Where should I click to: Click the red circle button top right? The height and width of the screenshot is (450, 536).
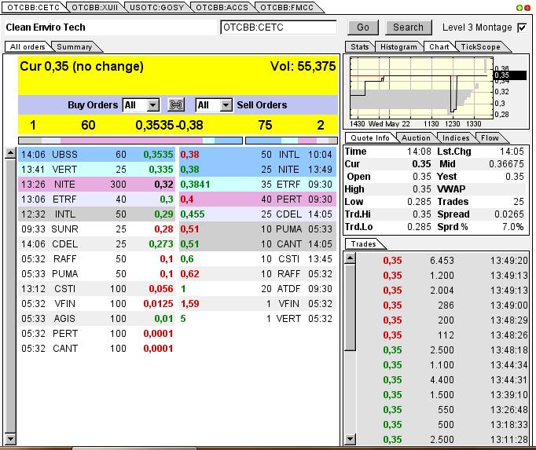(527, 7)
